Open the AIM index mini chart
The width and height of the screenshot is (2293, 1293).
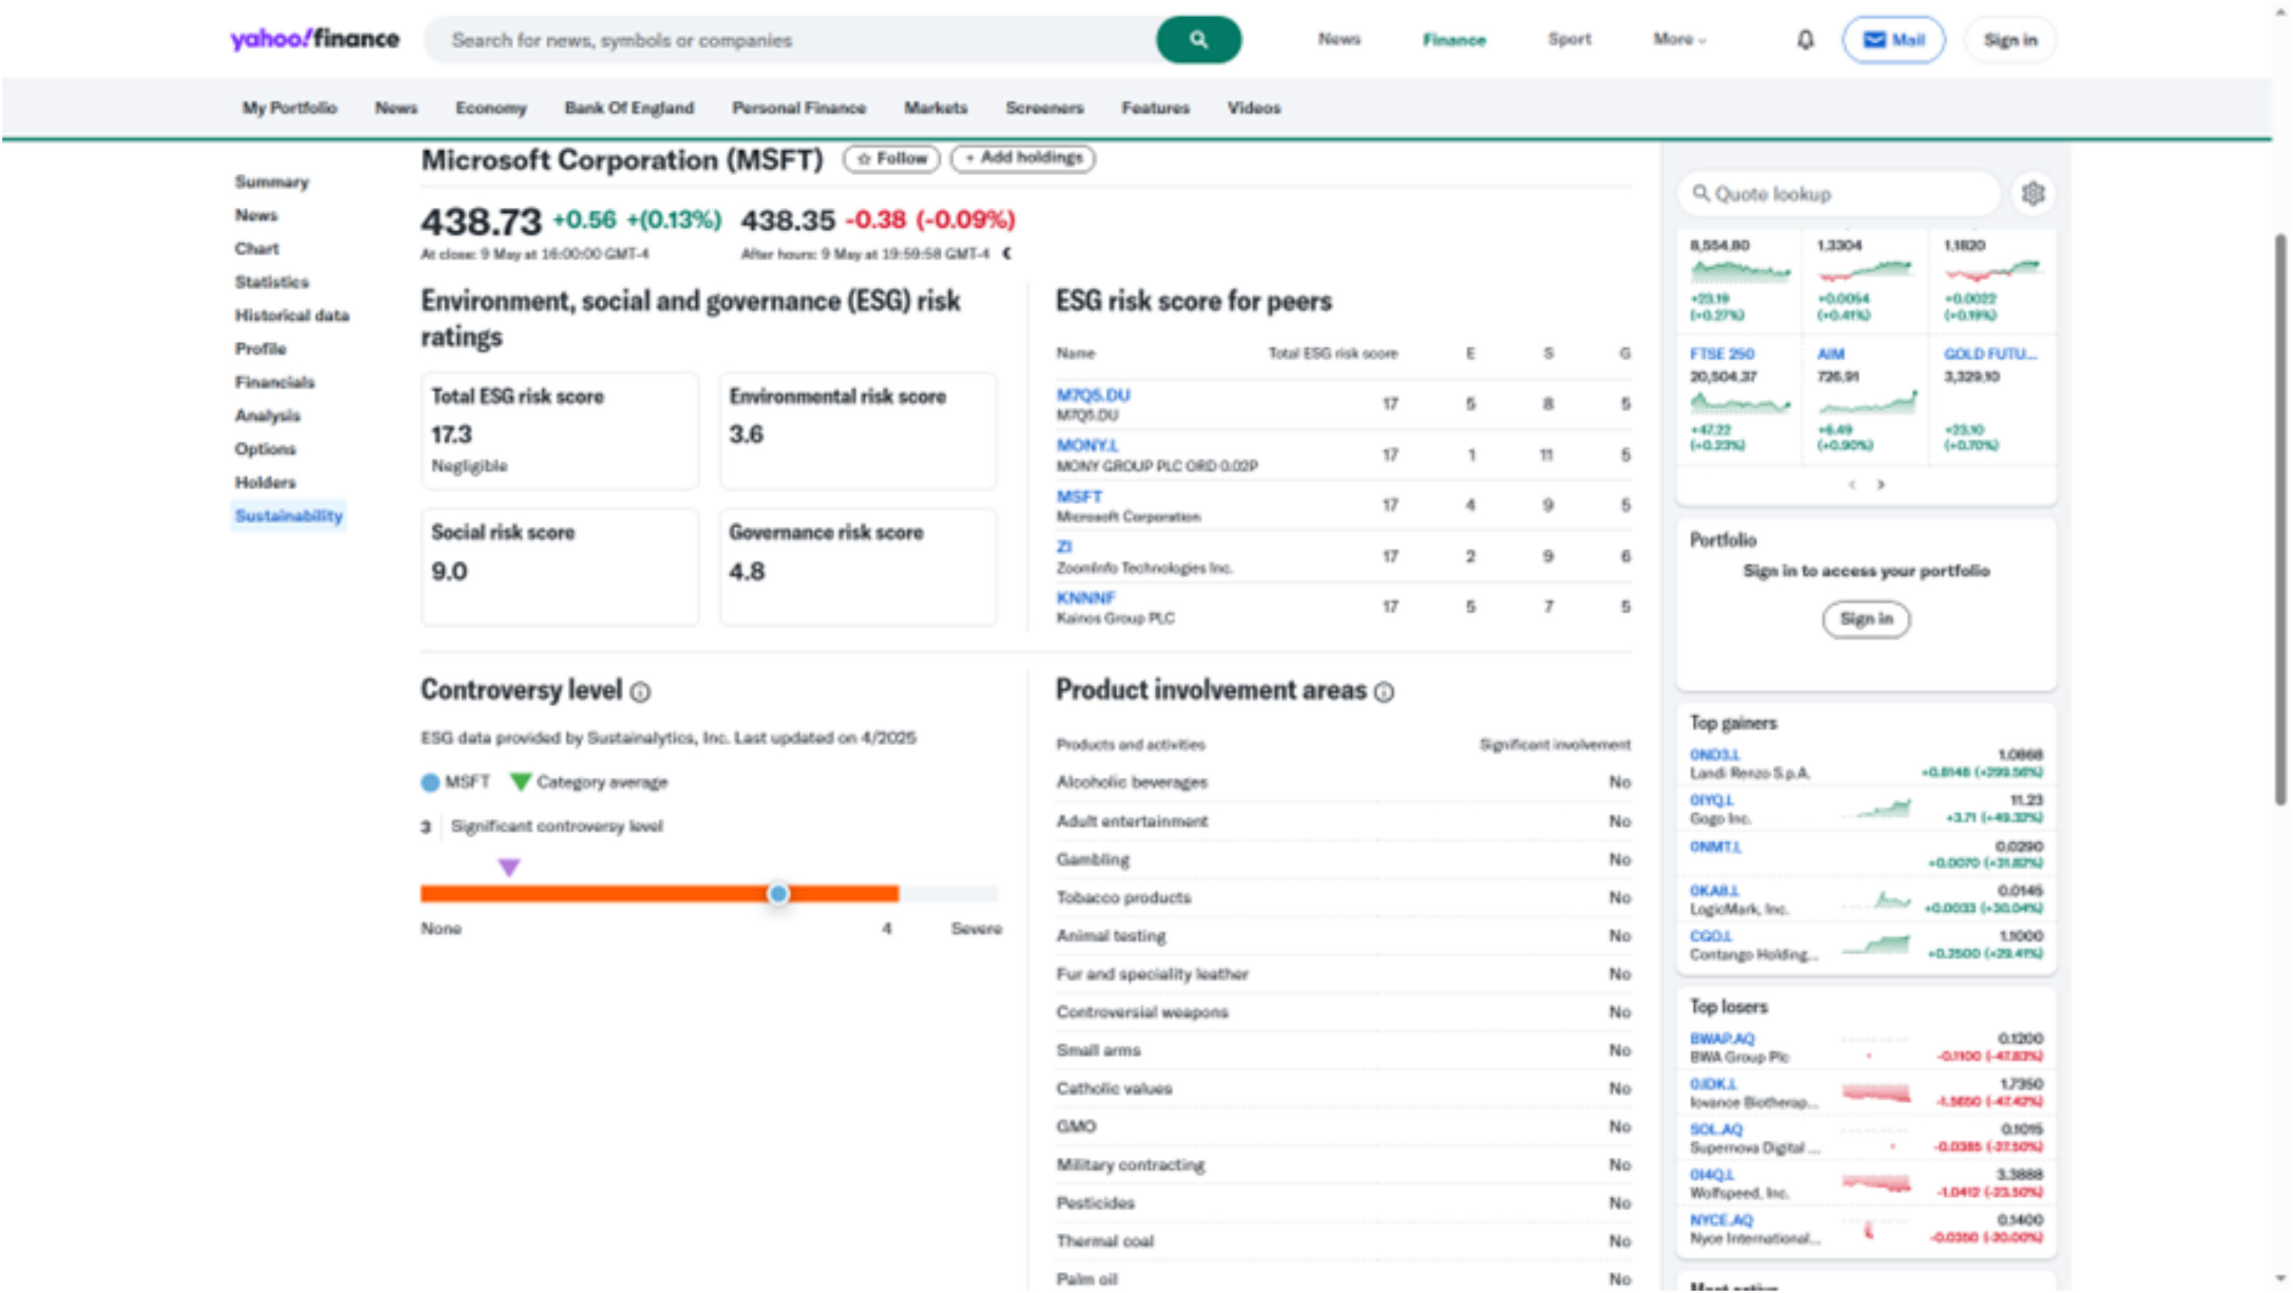pyautogui.click(x=1868, y=404)
